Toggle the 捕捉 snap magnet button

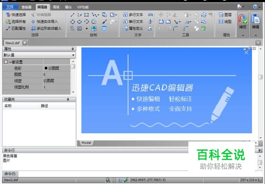click(243, 22)
